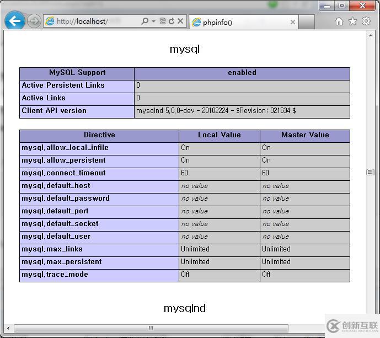
Task: Click the Active Persistent Links cell
Action: 77,87
